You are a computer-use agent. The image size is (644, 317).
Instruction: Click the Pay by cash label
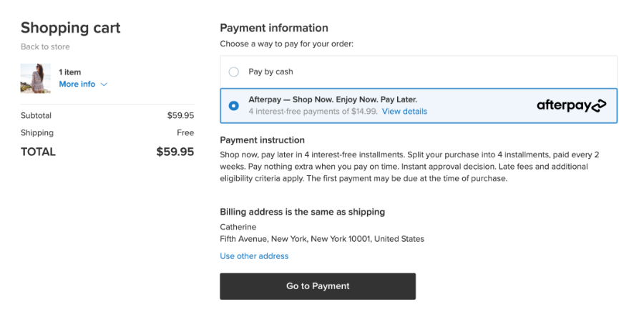270,72
